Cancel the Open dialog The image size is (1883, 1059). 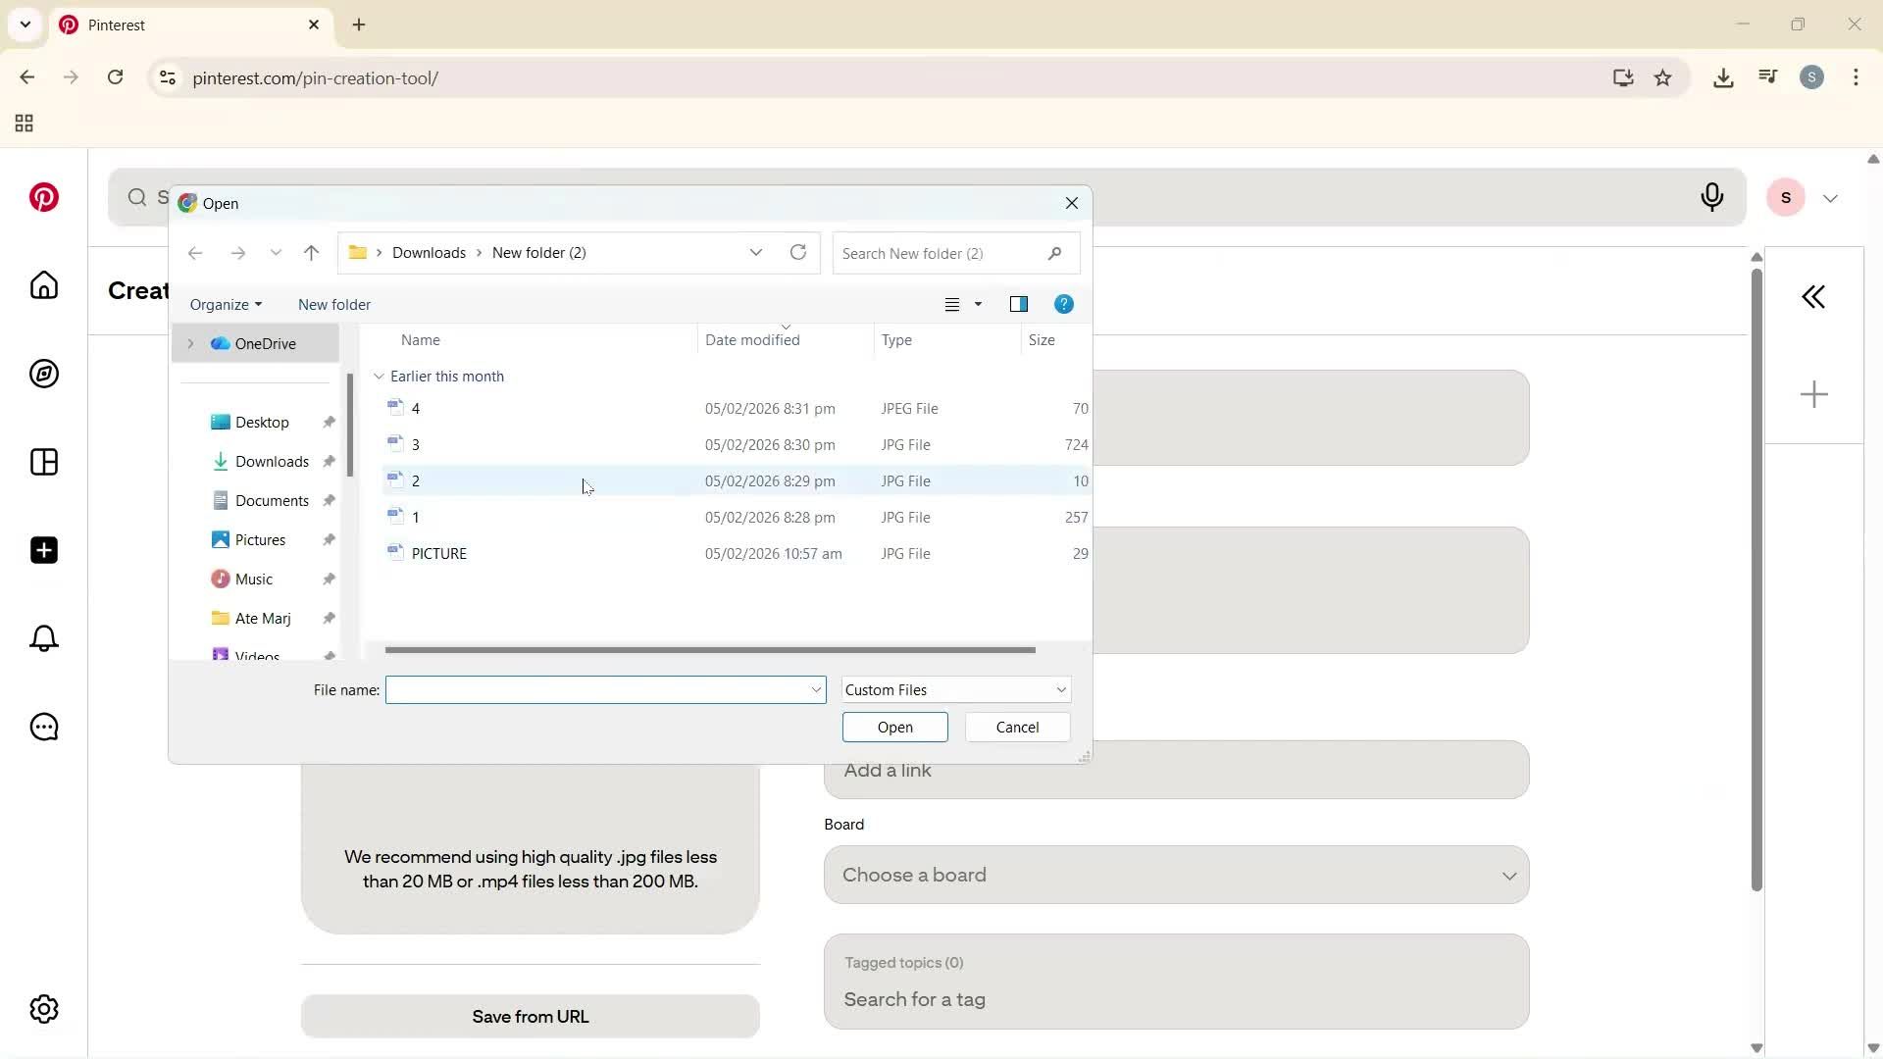click(x=1017, y=727)
